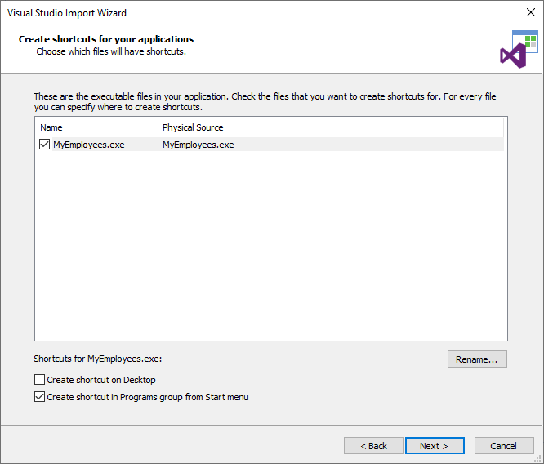Screen dimensions: 544x464
Task: Select the MyEmployees.exe row name
Action: tap(89, 145)
